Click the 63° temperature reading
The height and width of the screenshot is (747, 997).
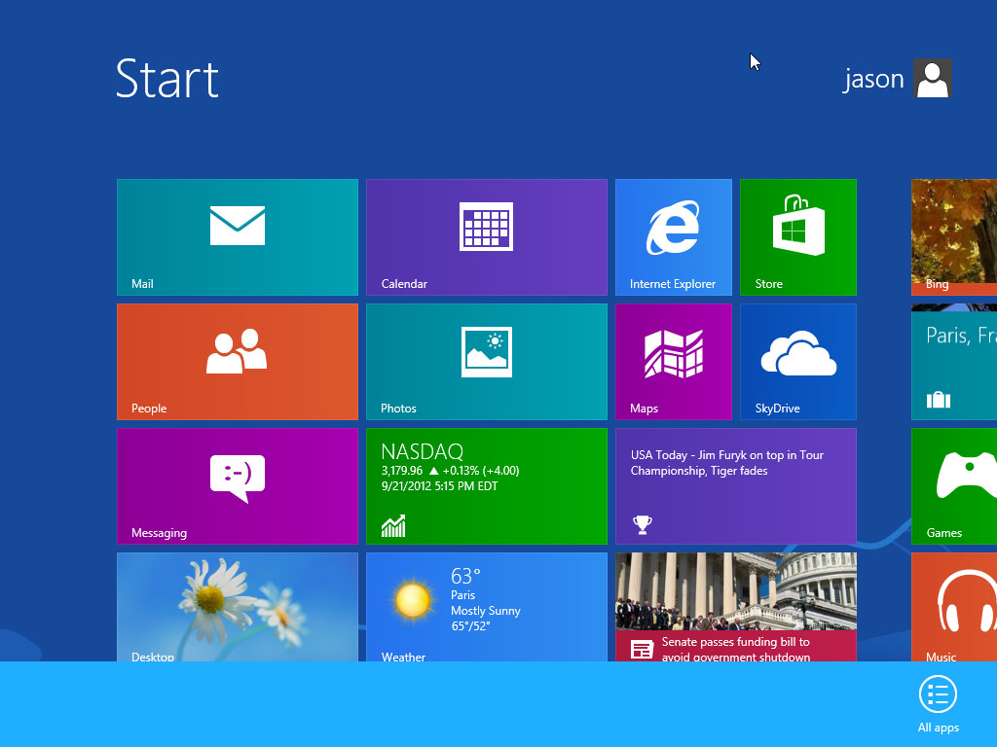point(465,576)
